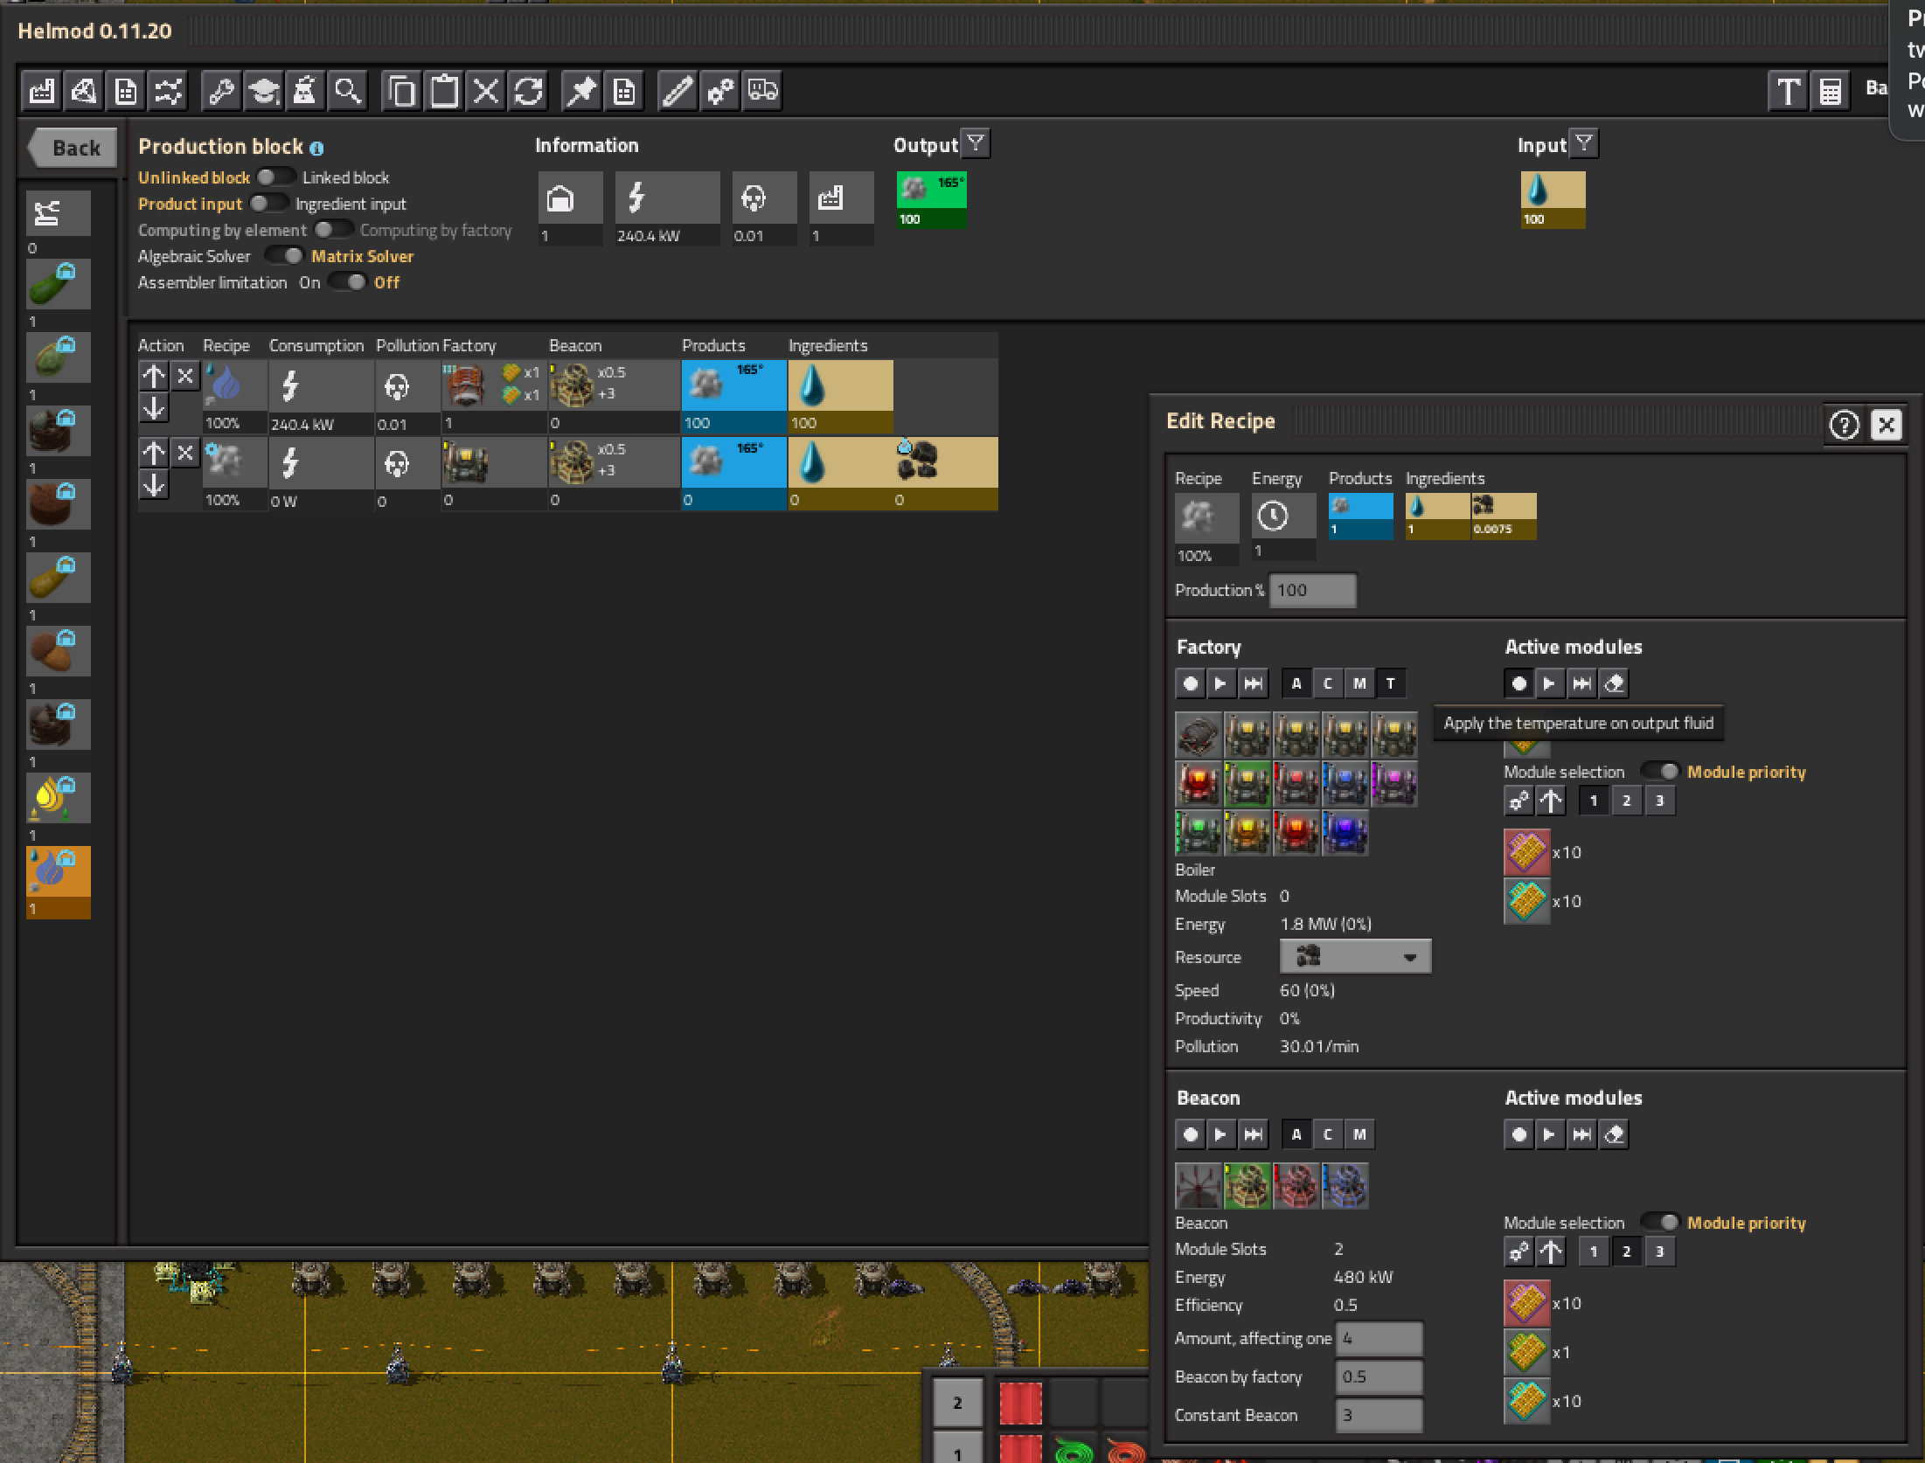Click the Back button
This screenshot has width=1925, height=1463.
click(73, 148)
